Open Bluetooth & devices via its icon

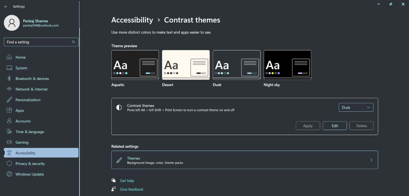click(9, 78)
